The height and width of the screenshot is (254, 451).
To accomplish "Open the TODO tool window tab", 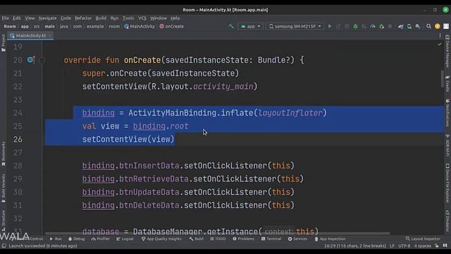I will (218, 238).
